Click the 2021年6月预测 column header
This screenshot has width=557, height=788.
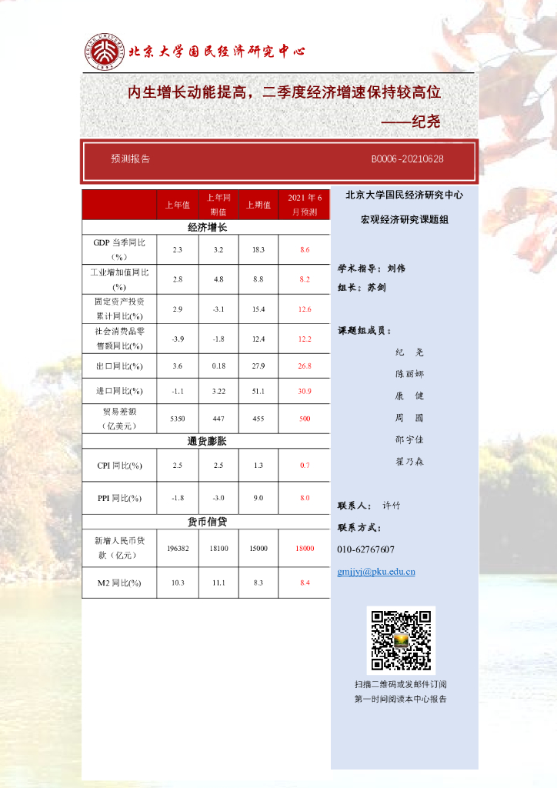click(x=305, y=205)
